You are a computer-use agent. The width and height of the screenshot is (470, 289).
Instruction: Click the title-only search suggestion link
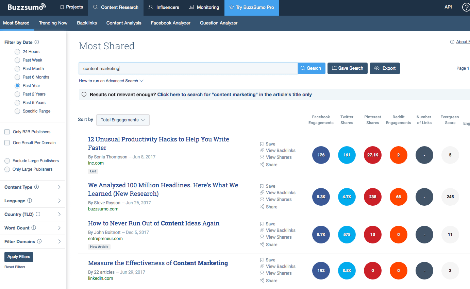pyautogui.click(x=235, y=95)
